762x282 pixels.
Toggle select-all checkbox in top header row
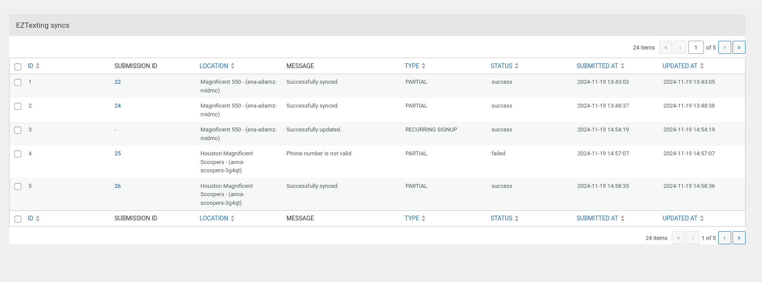coord(18,67)
